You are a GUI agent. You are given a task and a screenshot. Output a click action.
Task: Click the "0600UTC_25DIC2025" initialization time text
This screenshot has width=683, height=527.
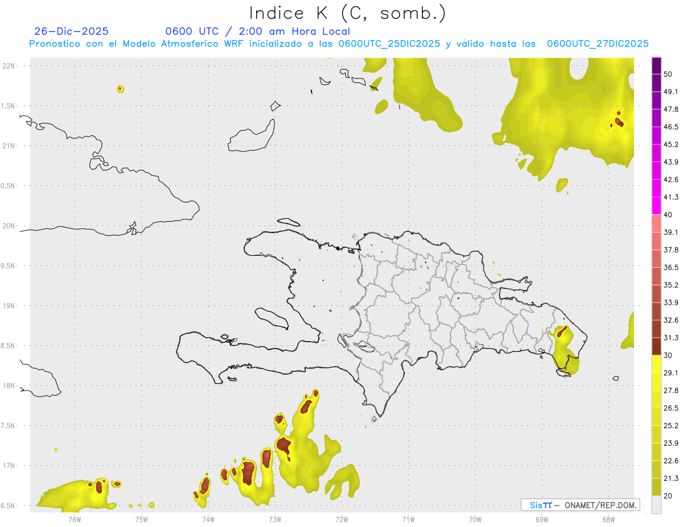click(389, 44)
